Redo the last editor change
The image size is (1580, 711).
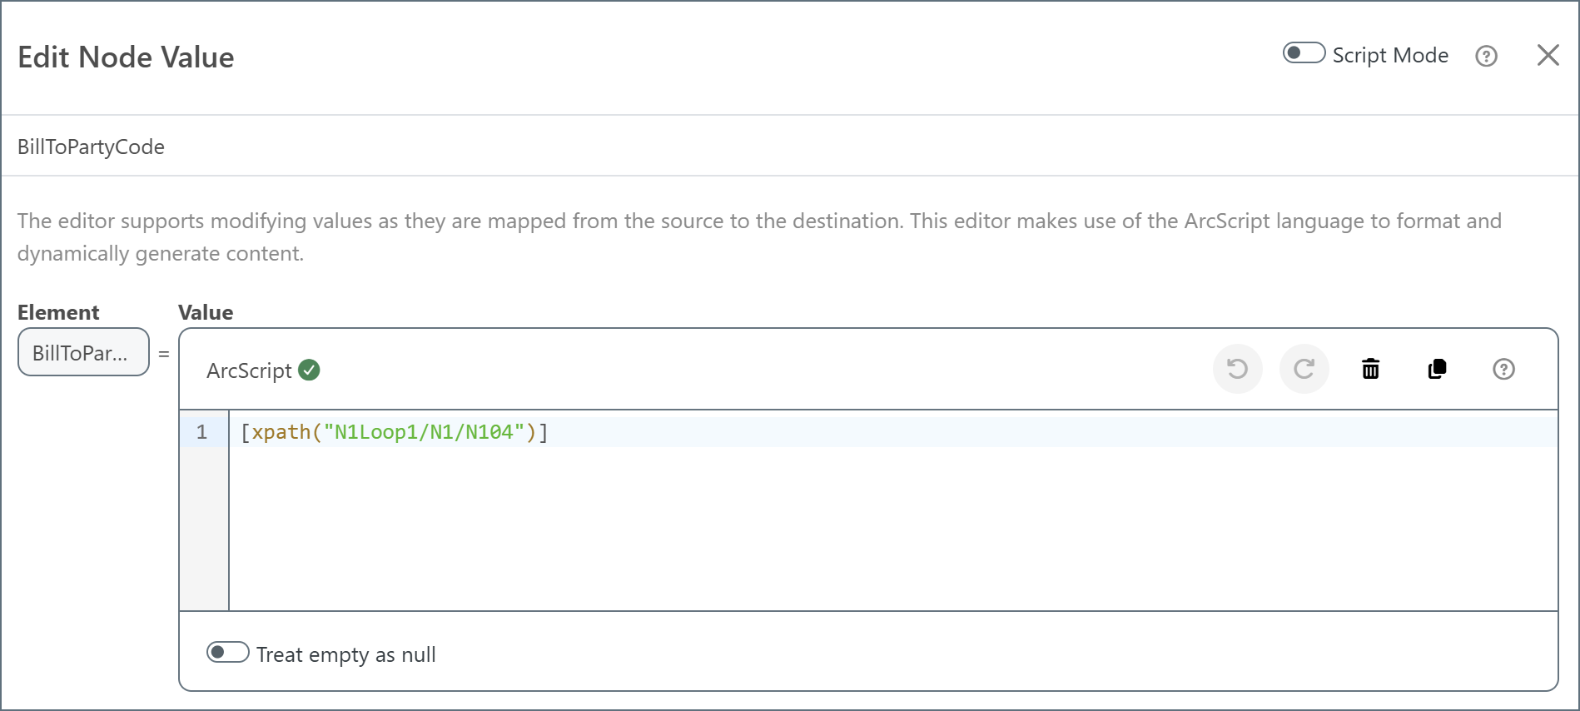[1304, 369]
